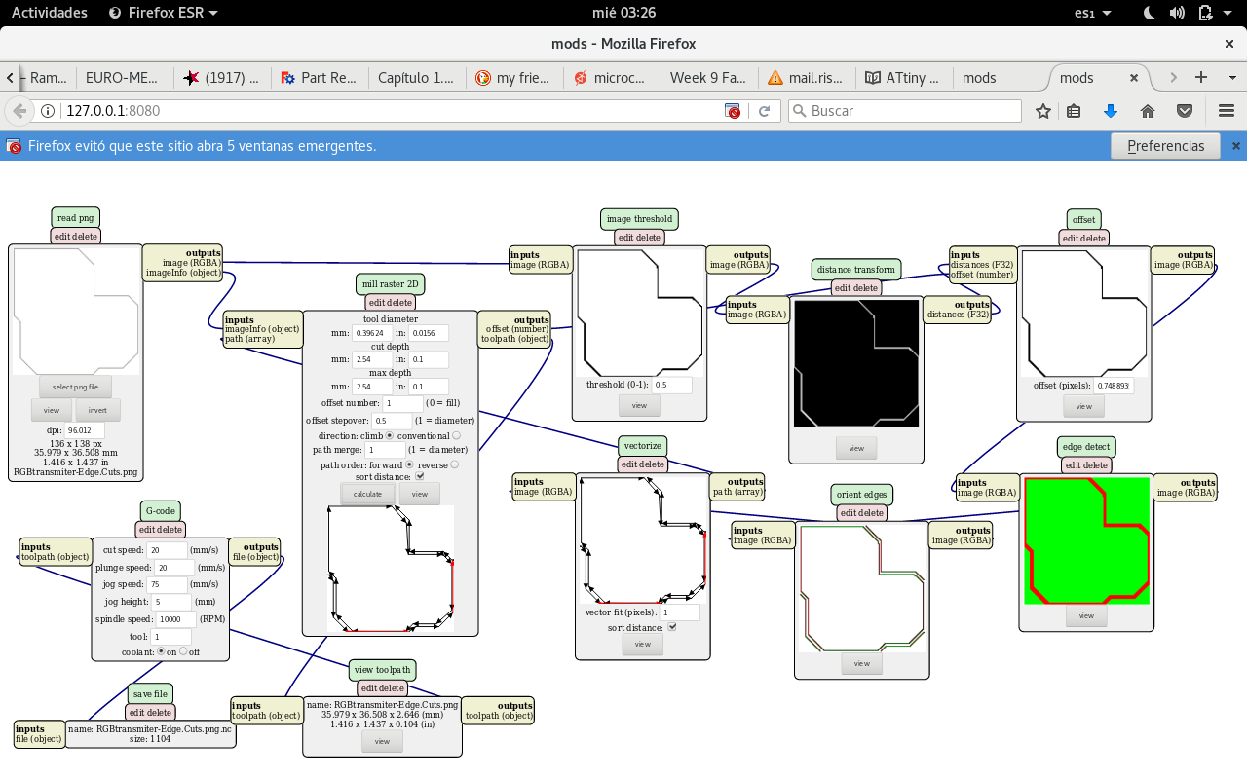Select conventional direction radio button

[x=456, y=435]
